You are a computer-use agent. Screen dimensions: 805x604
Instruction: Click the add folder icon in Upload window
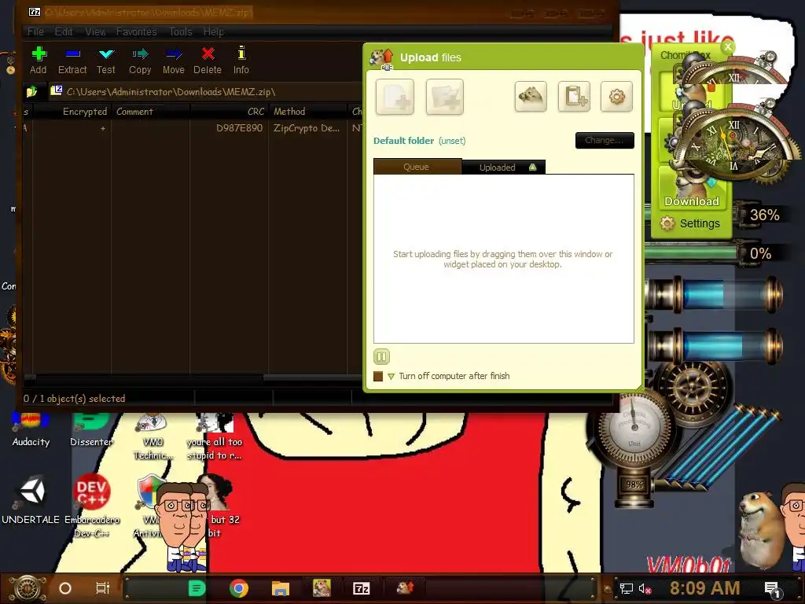coord(445,97)
